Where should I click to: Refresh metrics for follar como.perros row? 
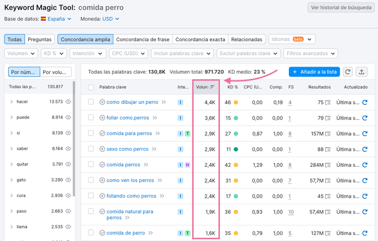click(365, 118)
